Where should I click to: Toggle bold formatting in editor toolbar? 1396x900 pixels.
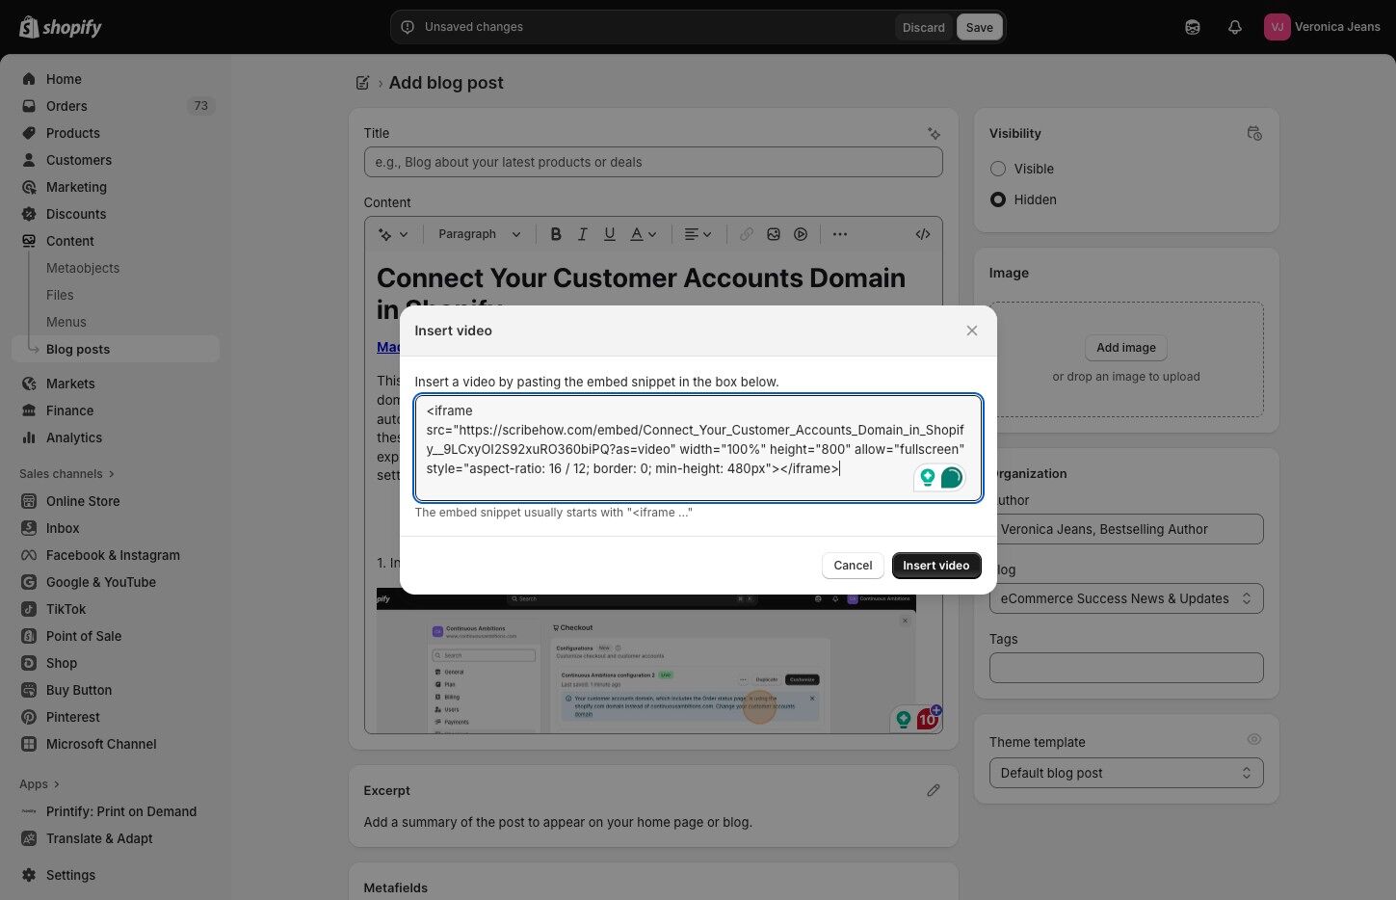pos(556,234)
